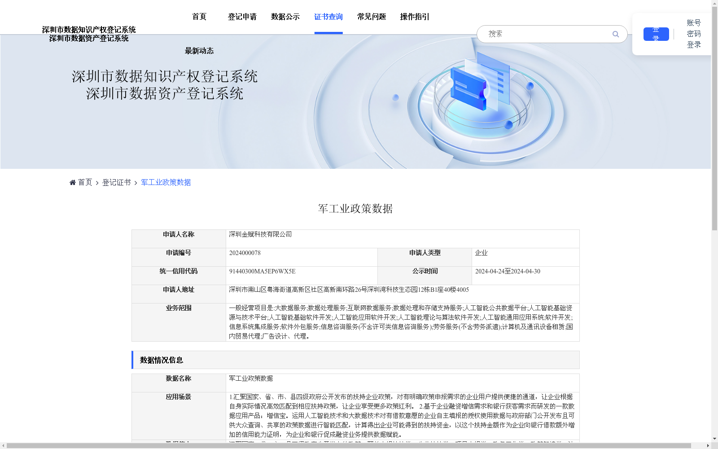
Task: Click the home icon in breadcrumb
Action: click(73, 182)
